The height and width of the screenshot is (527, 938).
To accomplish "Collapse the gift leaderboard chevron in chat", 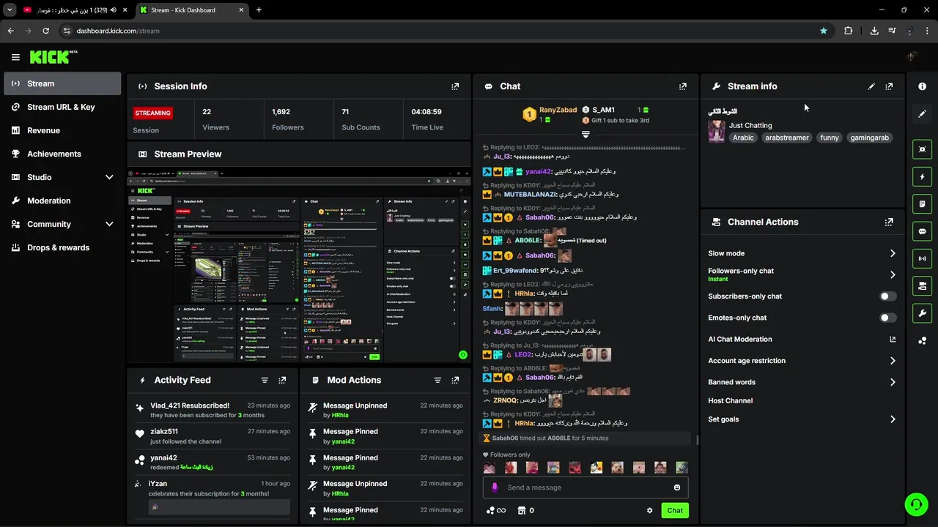I will 586,135.
